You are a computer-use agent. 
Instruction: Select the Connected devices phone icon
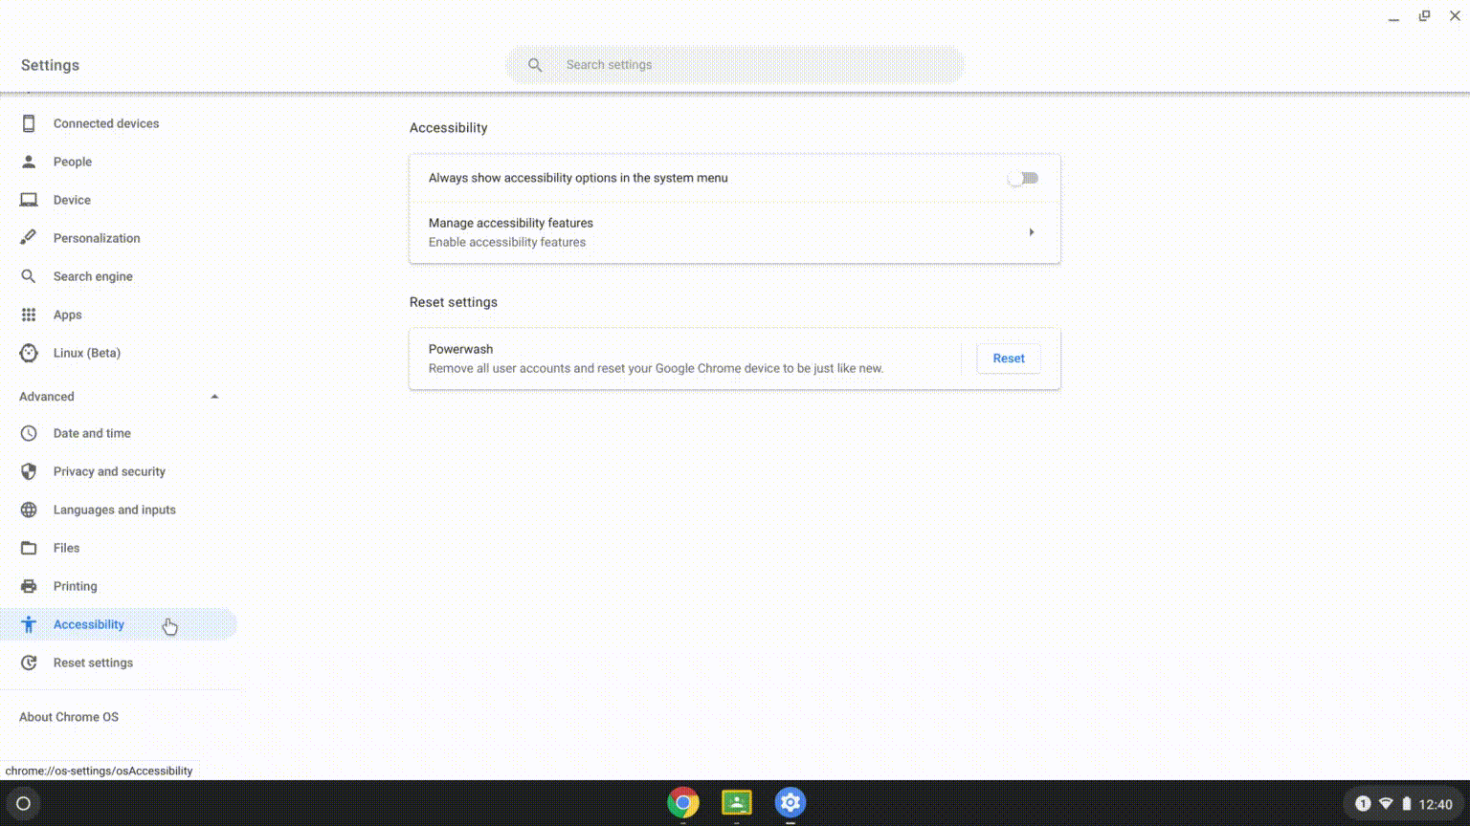point(29,123)
